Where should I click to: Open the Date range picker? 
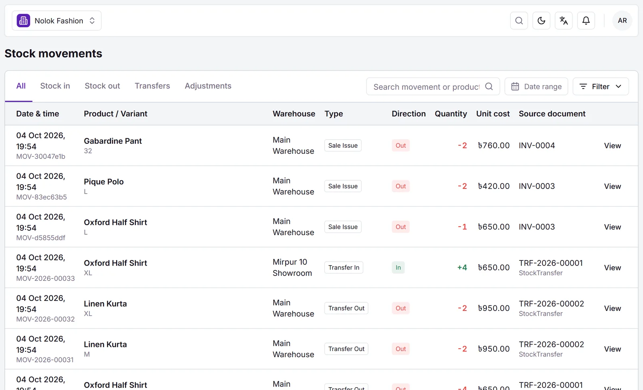tap(536, 86)
